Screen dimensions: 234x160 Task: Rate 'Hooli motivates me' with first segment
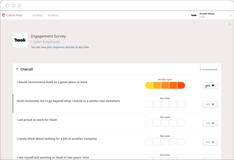tap(149, 104)
